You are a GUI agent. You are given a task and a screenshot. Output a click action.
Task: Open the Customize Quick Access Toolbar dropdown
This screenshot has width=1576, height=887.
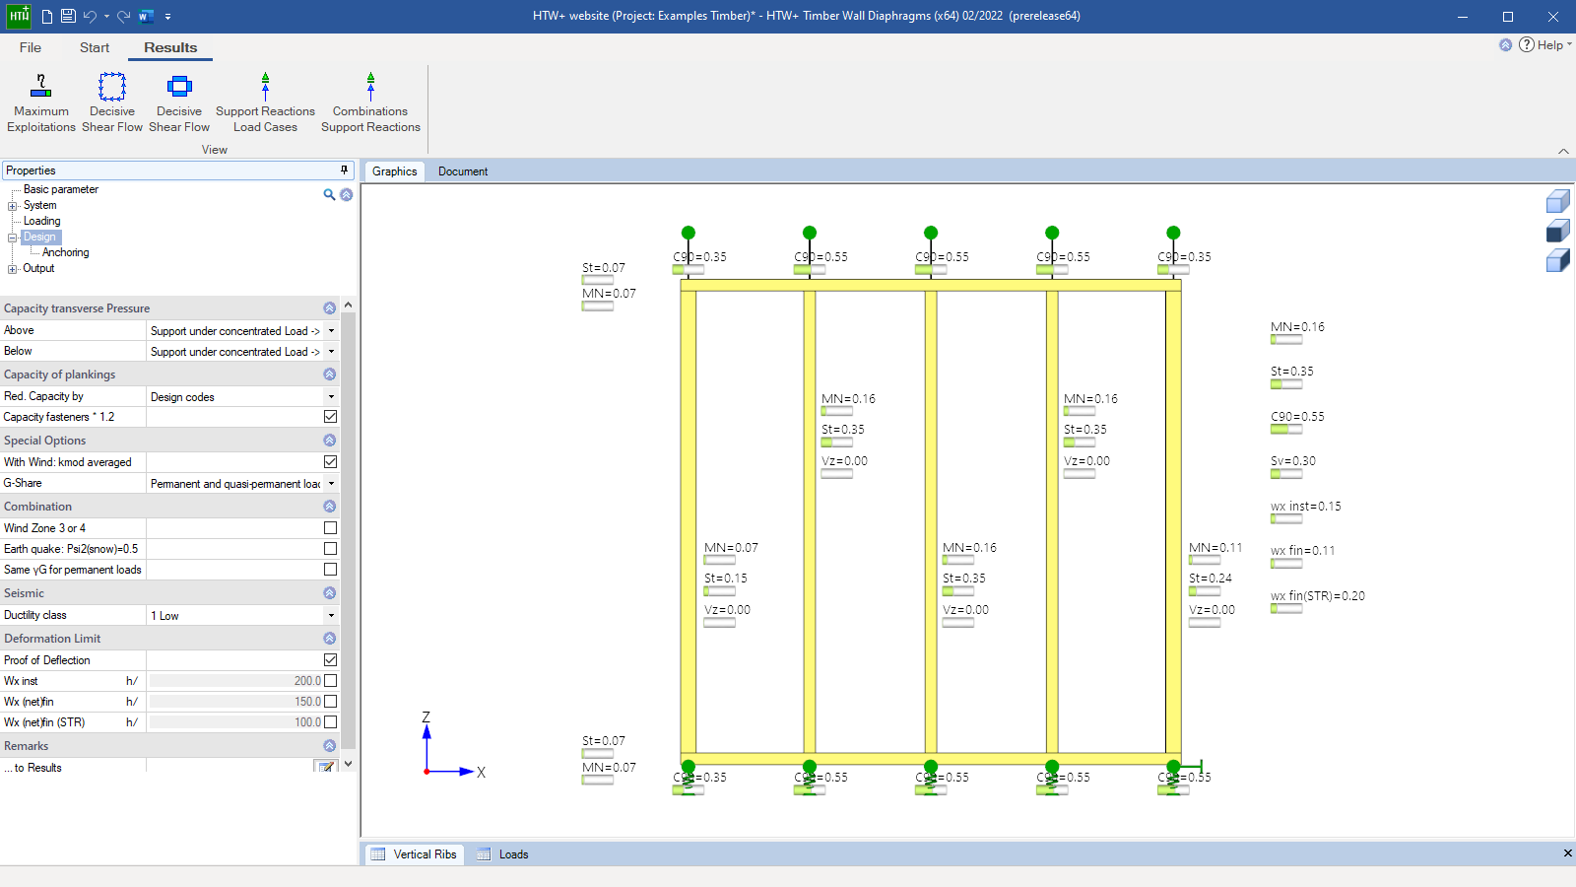click(x=168, y=17)
